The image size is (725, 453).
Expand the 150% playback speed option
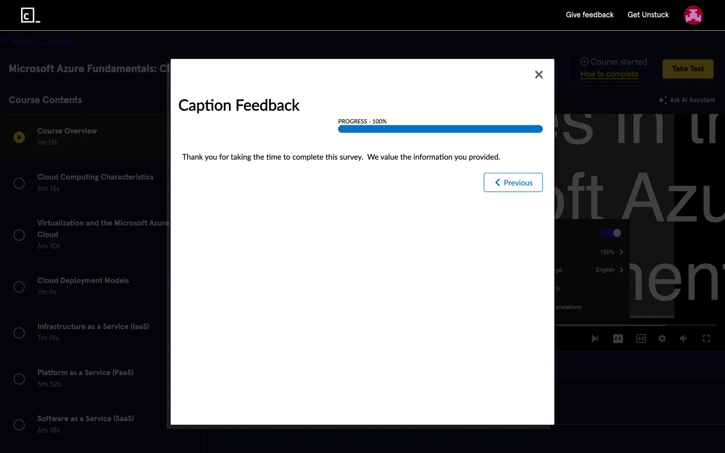(612, 252)
